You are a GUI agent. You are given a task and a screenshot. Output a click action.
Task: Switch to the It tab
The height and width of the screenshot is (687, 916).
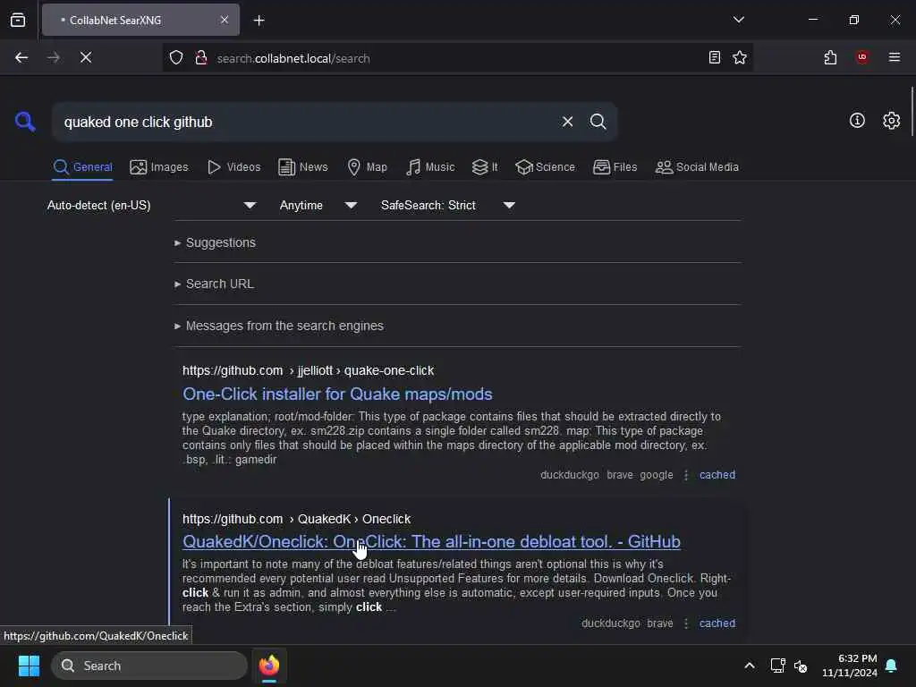click(485, 167)
